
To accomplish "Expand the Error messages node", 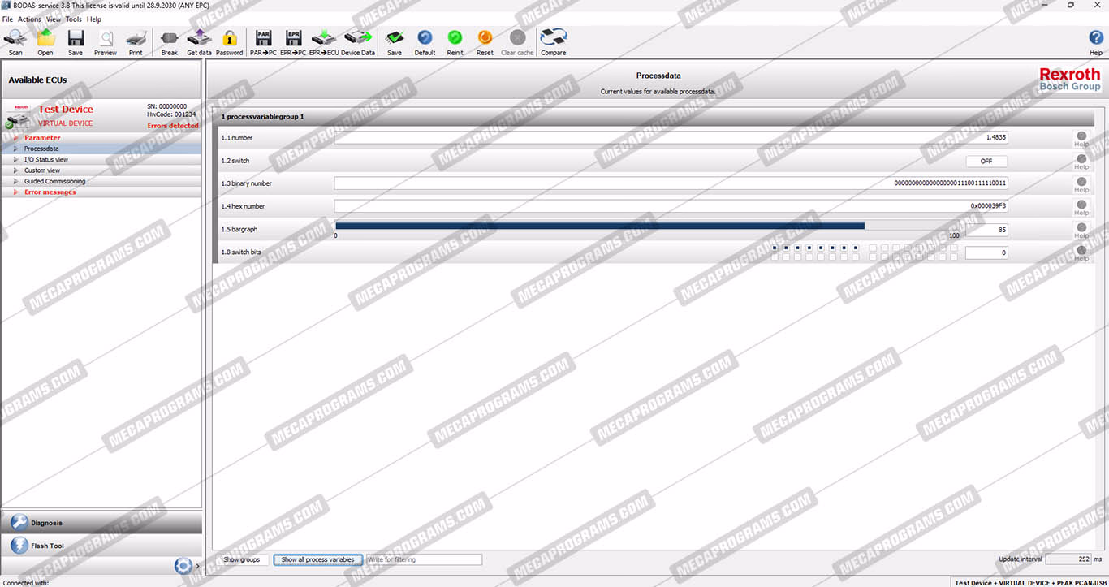I will coord(15,192).
